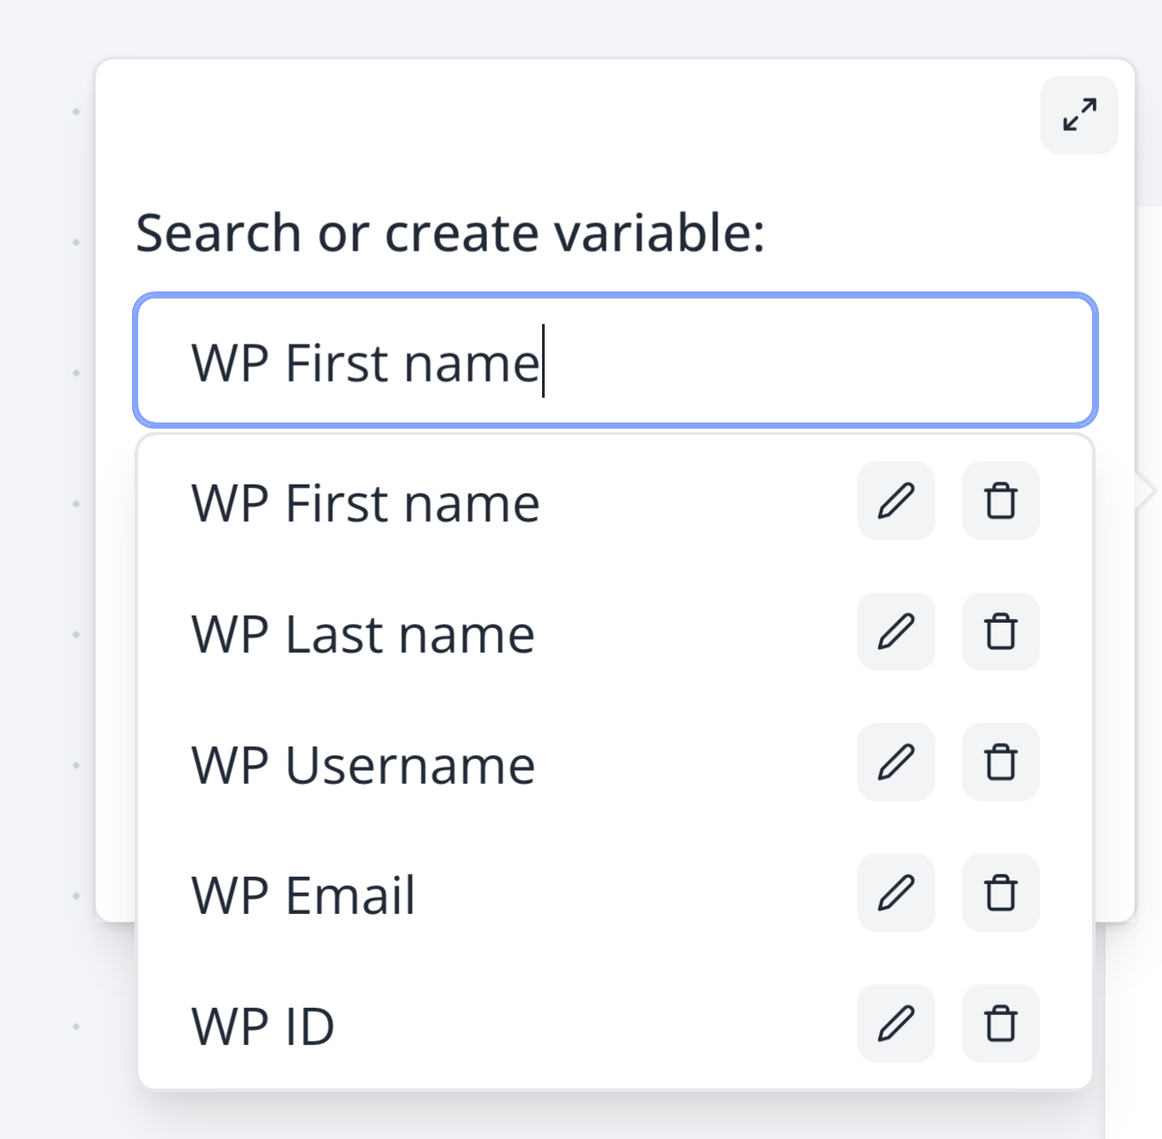Pick WP Email from the variable suggestions
Screen dimensions: 1162x1139
303,894
